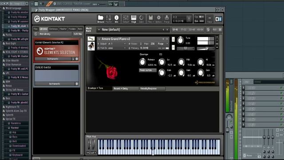Open settings gear of Kontakt Elements Selection
This screenshot has width=284, height=160.
point(77,59)
